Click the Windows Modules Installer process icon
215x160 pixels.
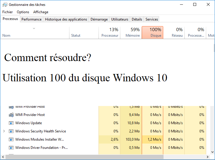(11, 139)
